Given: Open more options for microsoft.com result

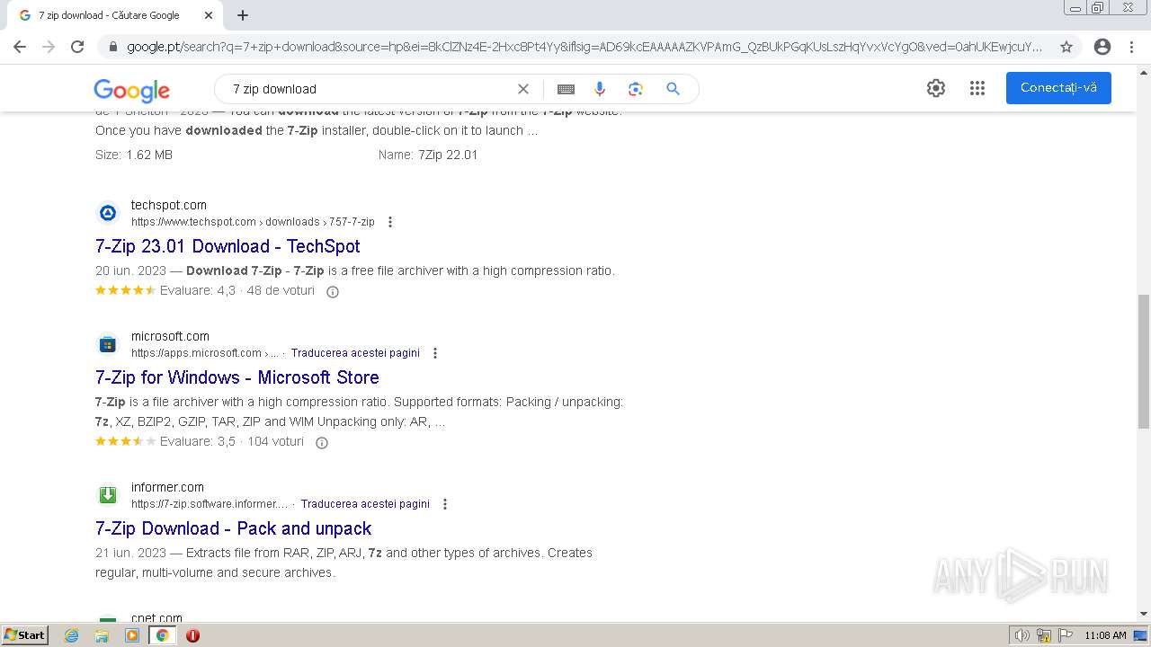Looking at the screenshot, I should coord(435,353).
